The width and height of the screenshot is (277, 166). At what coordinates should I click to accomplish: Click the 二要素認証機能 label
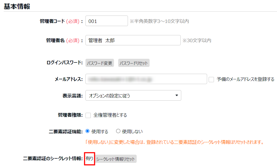point(66,131)
